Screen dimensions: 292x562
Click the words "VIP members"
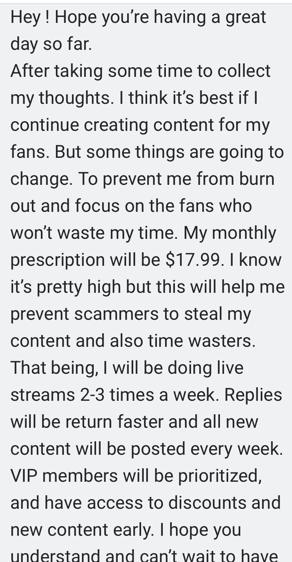click(x=64, y=476)
